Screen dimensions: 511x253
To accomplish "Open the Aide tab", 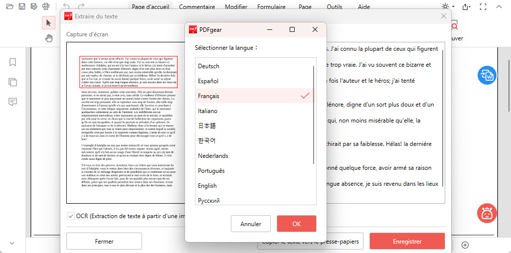I will [364, 7].
